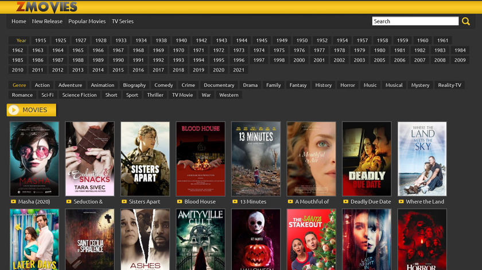Open the Seduction & Snacks poster

pos(90,159)
